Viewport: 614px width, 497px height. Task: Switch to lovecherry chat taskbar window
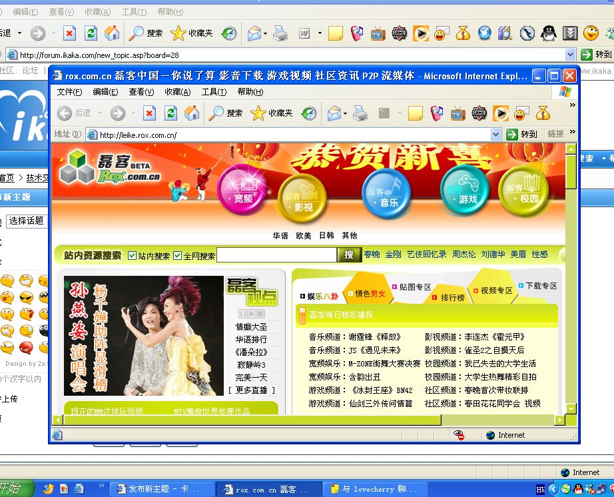pyautogui.click(x=374, y=489)
